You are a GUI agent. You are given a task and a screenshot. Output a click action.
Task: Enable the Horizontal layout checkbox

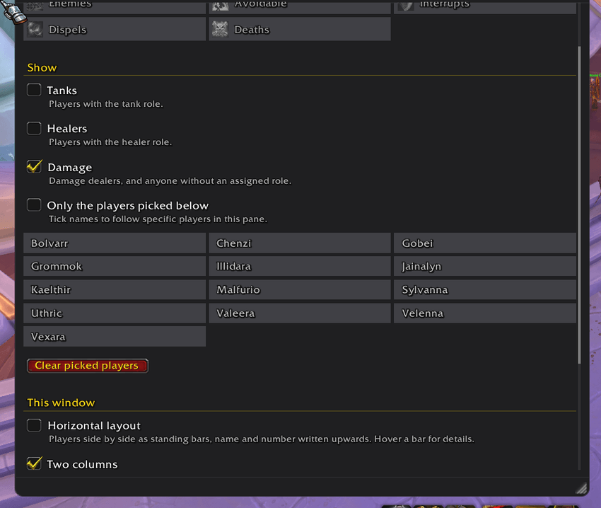34,425
